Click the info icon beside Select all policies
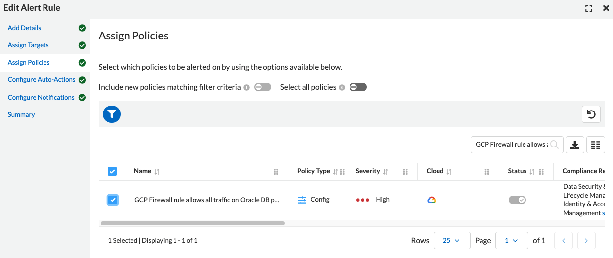This screenshot has height=258, width=613. pos(341,87)
